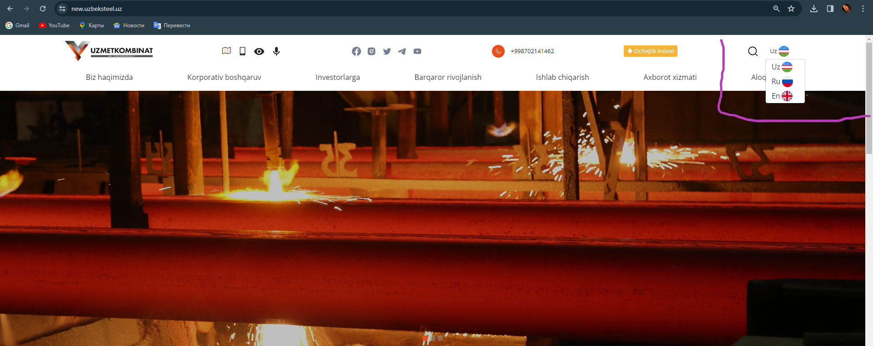
Task: Click the Ochiqlik indexi button
Action: coord(650,51)
